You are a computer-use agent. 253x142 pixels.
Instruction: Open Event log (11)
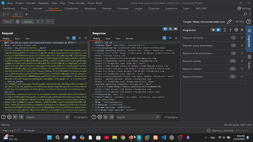10,130
